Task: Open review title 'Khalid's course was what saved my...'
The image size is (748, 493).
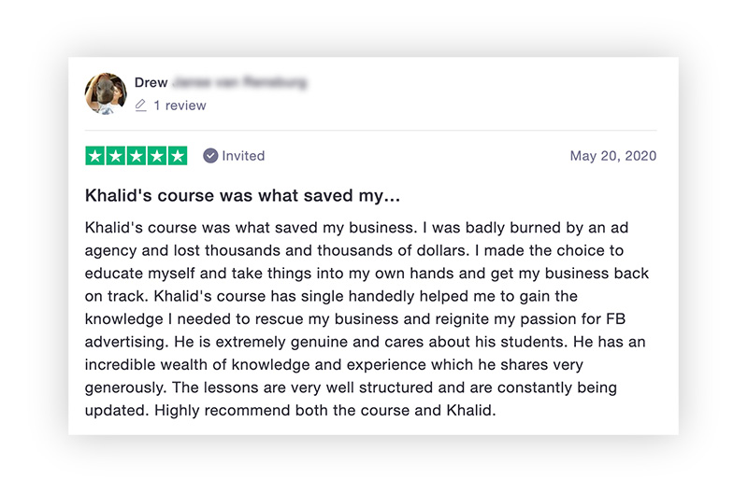Action: tap(242, 196)
